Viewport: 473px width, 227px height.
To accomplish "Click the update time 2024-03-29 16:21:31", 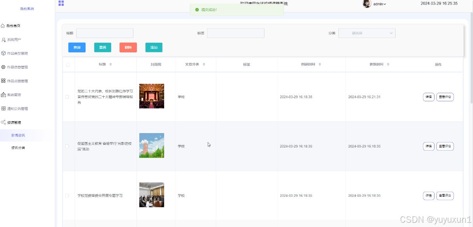I will 364,97.
